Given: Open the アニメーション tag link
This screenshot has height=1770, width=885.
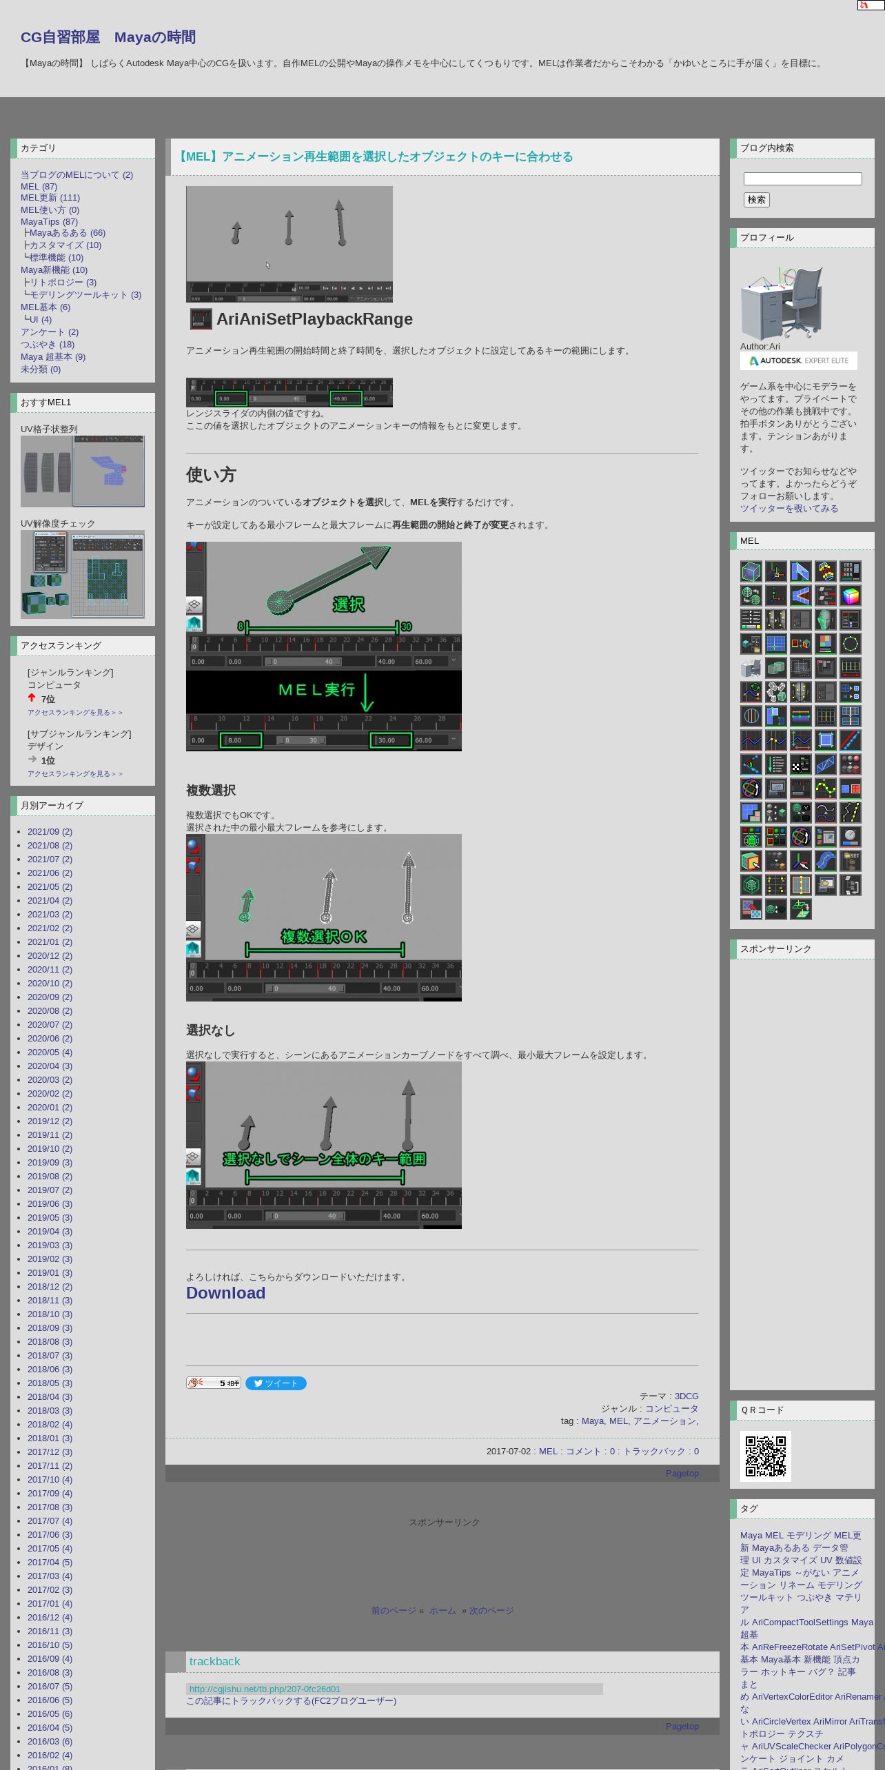Looking at the screenshot, I should click(664, 1421).
